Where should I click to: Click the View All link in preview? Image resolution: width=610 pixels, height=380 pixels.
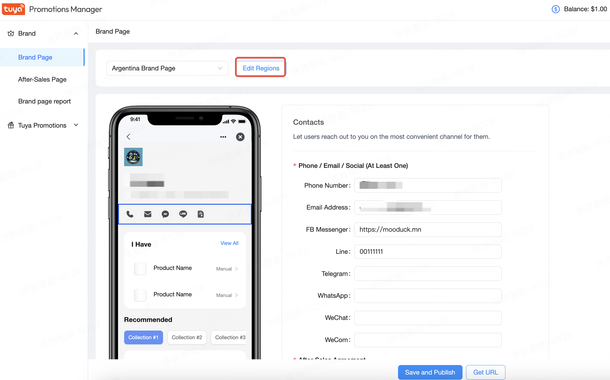(229, 243)
